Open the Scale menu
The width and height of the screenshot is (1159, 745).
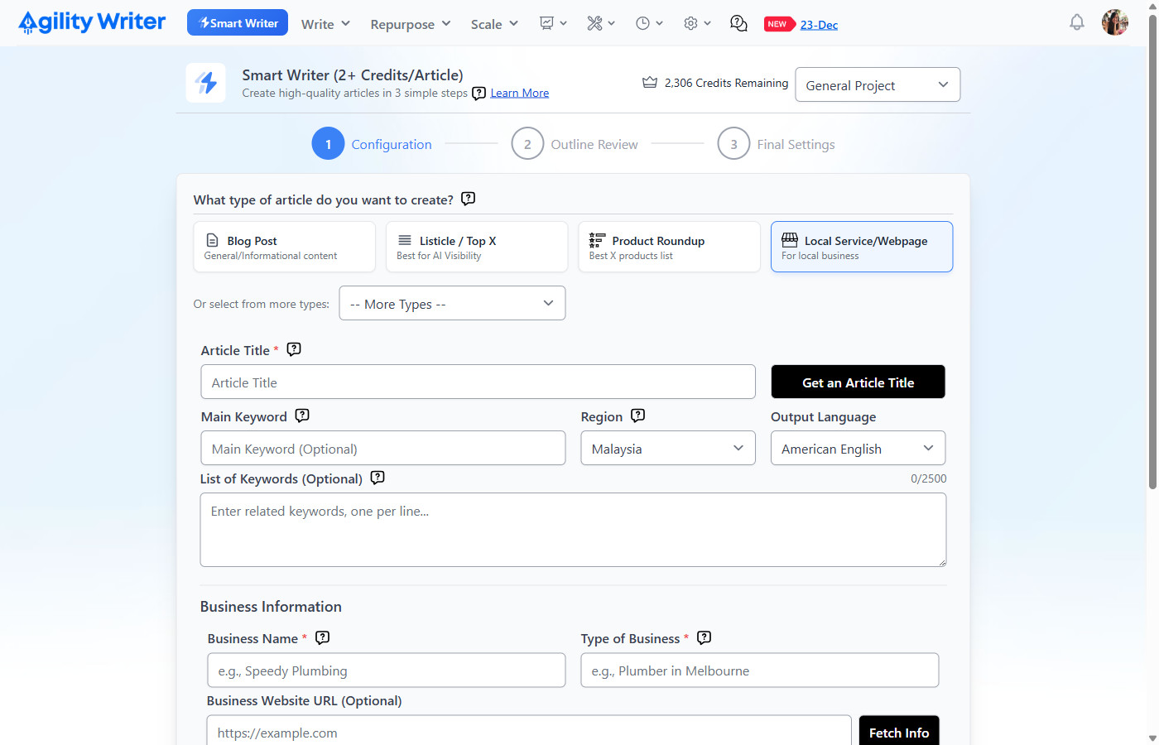pos(494,24)
